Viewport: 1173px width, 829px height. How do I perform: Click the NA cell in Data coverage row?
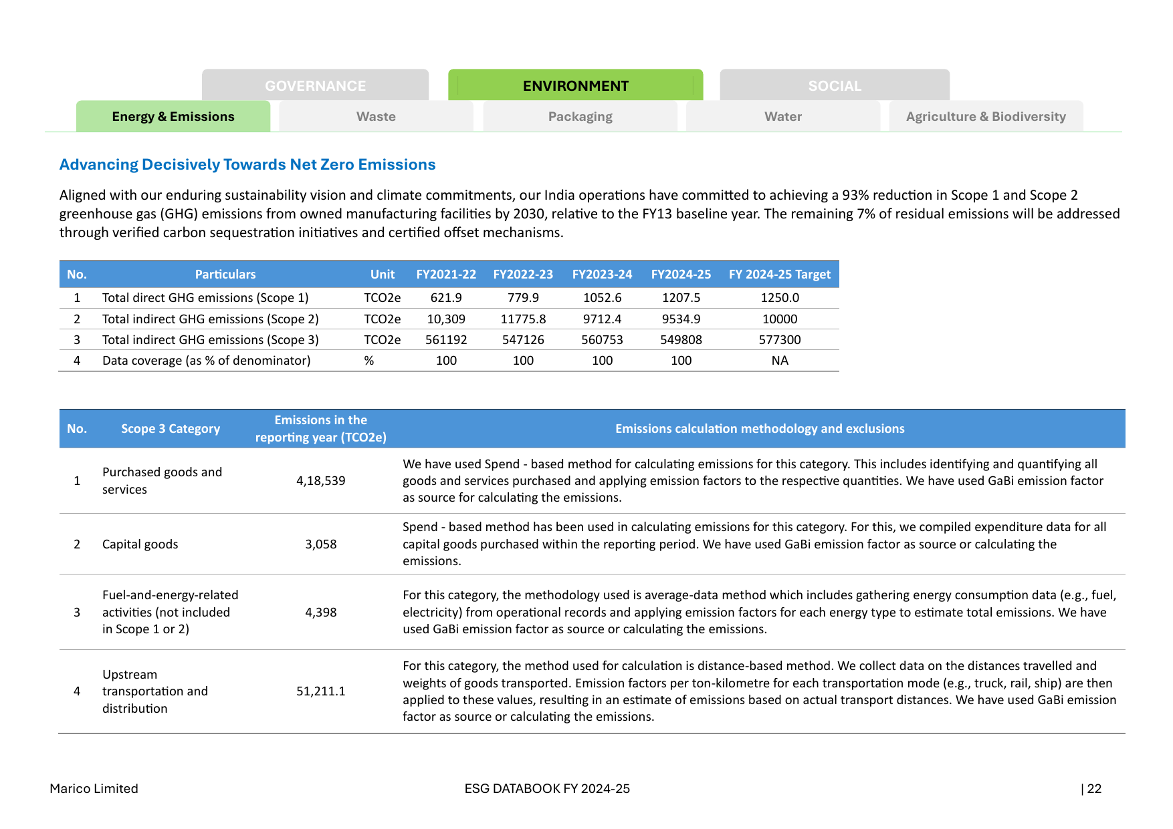[x=780, y=361]
